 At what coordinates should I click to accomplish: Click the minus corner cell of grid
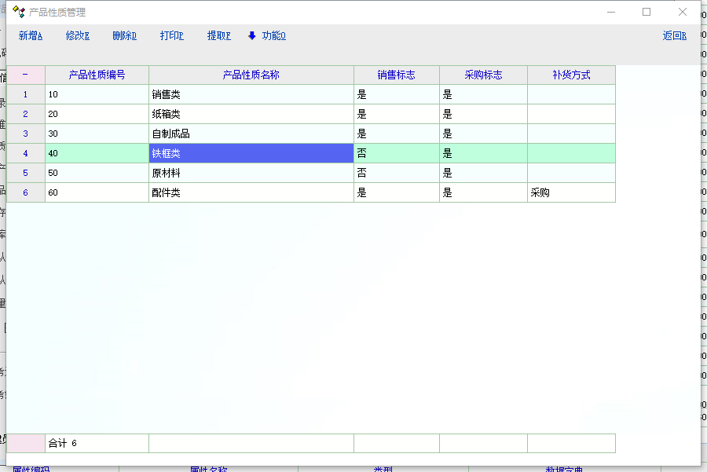tap(25, 75)
